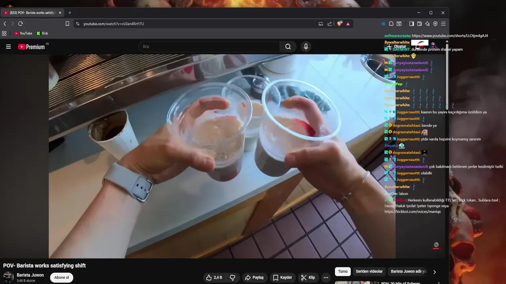Screen dimensions: 506x284
Task: Click the YouTube Premium logo
Action: (x=32, y=47)
